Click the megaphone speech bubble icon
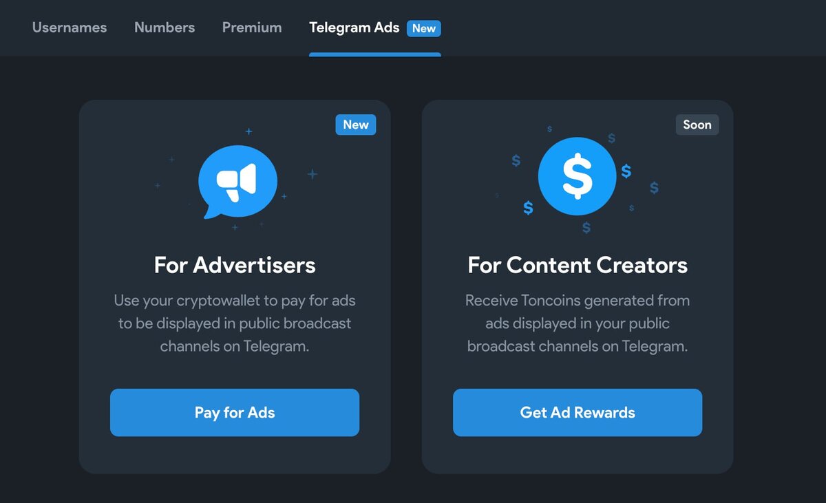 point(237,182)
